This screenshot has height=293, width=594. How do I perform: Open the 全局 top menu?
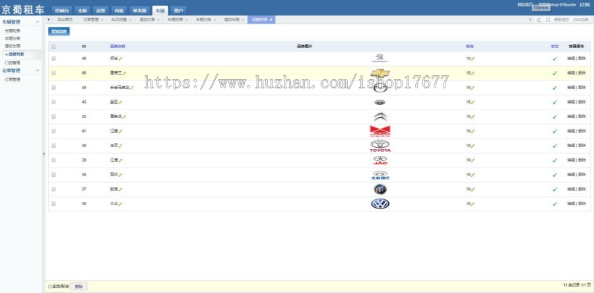[x=82, y=11]
